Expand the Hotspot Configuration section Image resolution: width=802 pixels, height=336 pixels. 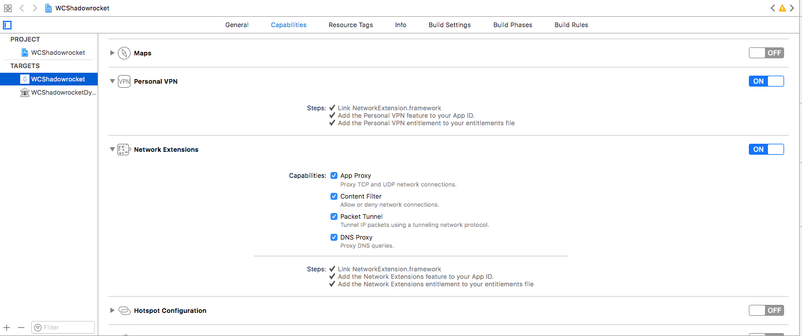pos(112,311)
